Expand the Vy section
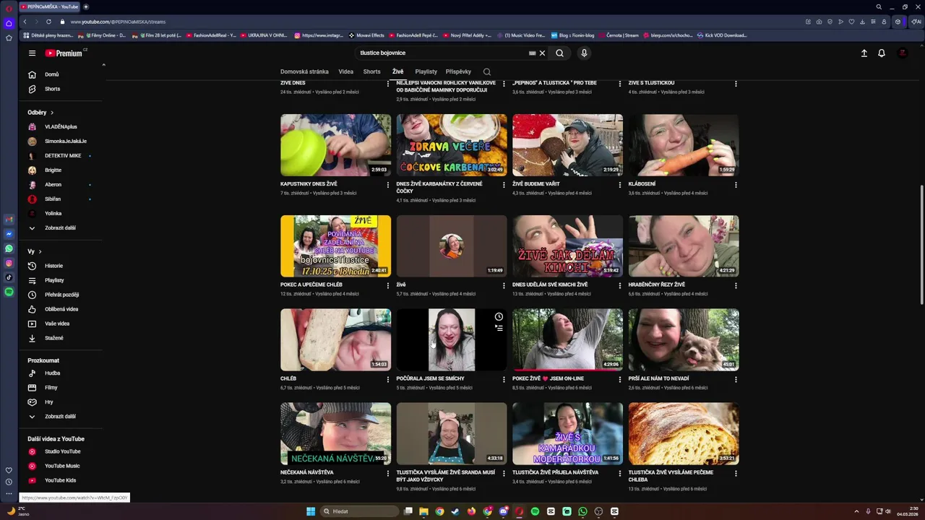 pyautogui.click(x=35, y=251)
